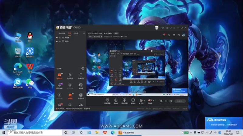This screenshot has height=136, width=243.
Task: Click the layout grid icon in top toolbar
Action: click(x=174, y=35)
